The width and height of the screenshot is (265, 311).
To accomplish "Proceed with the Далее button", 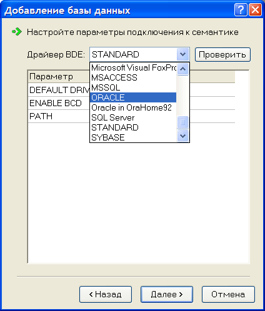I will click(x=167, y=294).
